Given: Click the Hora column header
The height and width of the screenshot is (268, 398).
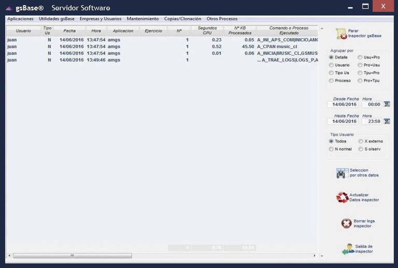Looking at the screenshot, I should tap(96, 31).
